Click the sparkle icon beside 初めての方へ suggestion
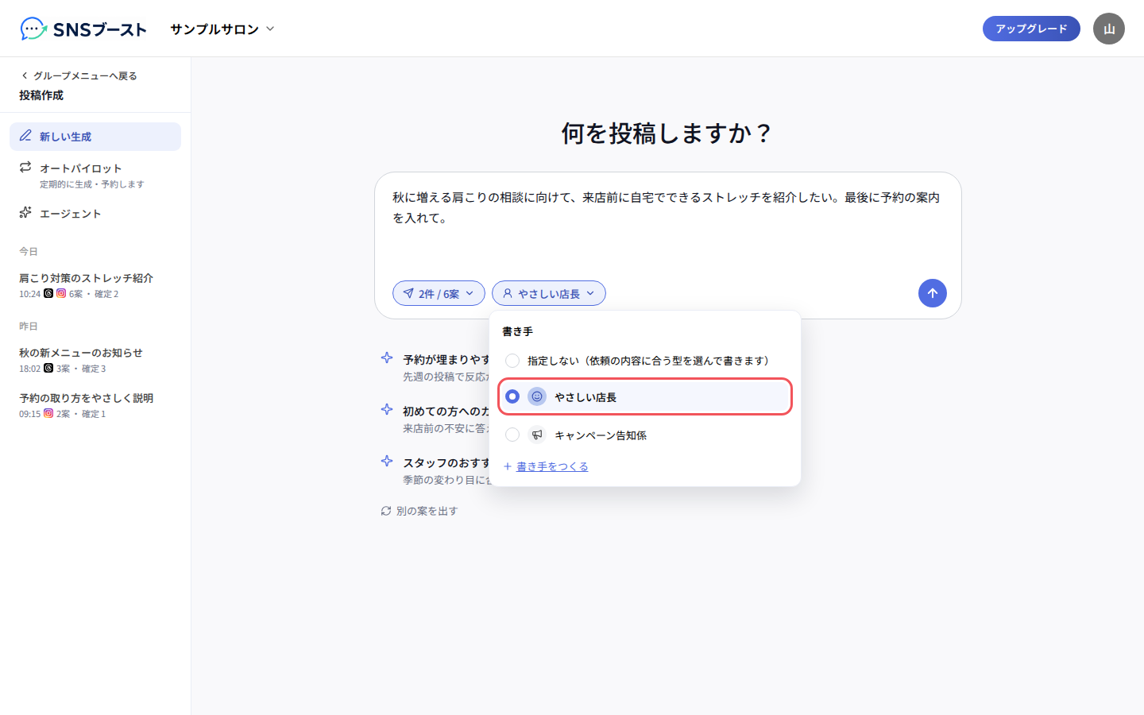 [x=387, y=410]
